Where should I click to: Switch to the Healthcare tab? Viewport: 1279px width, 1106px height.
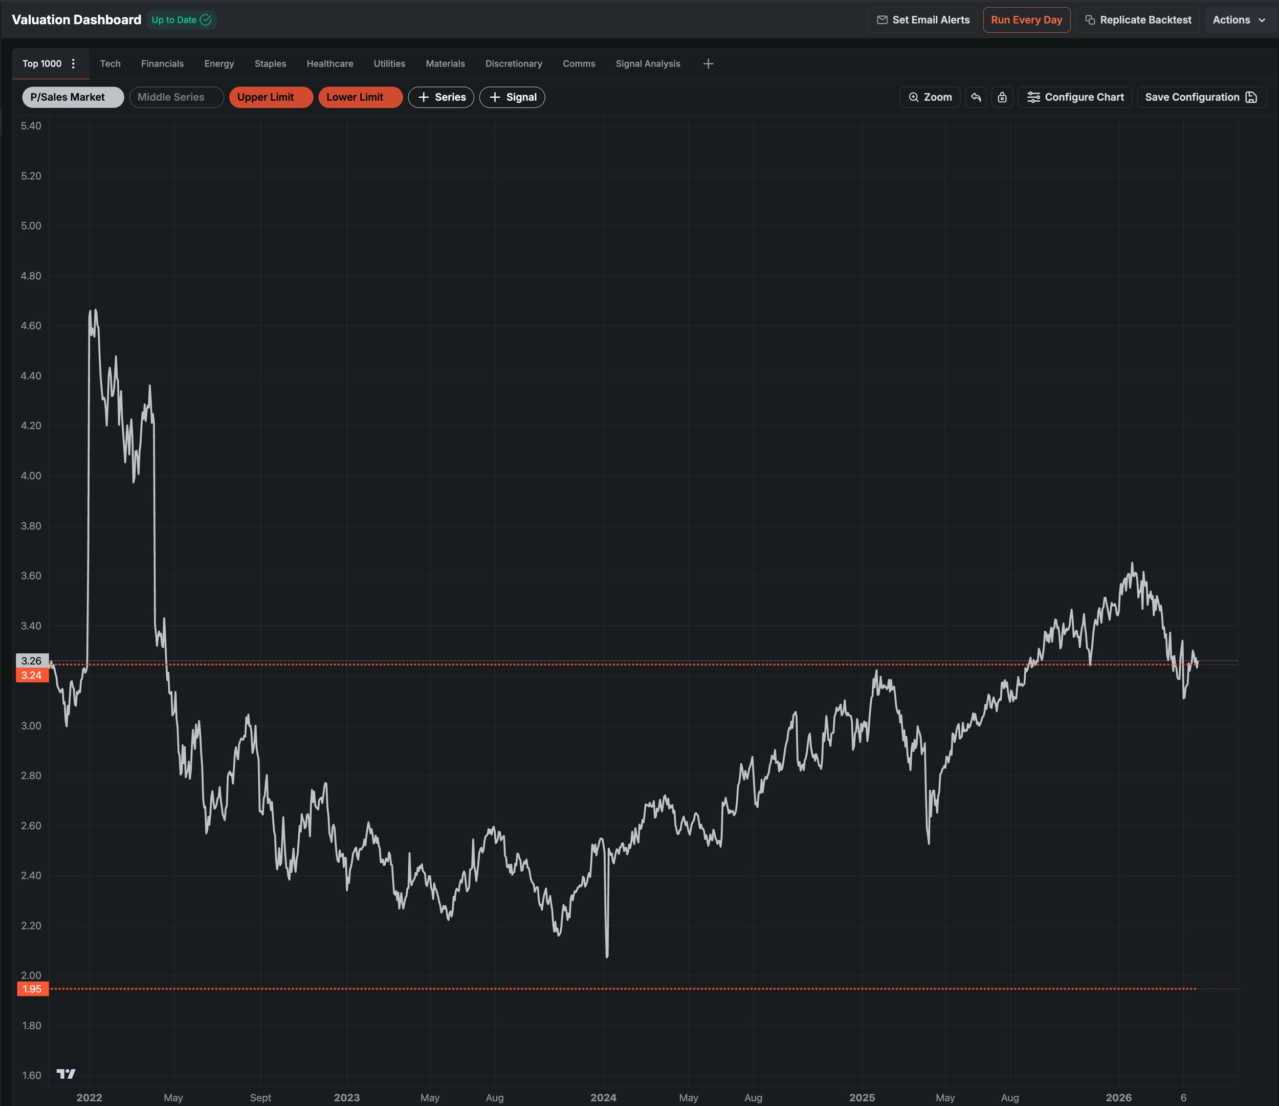(329, 63)
